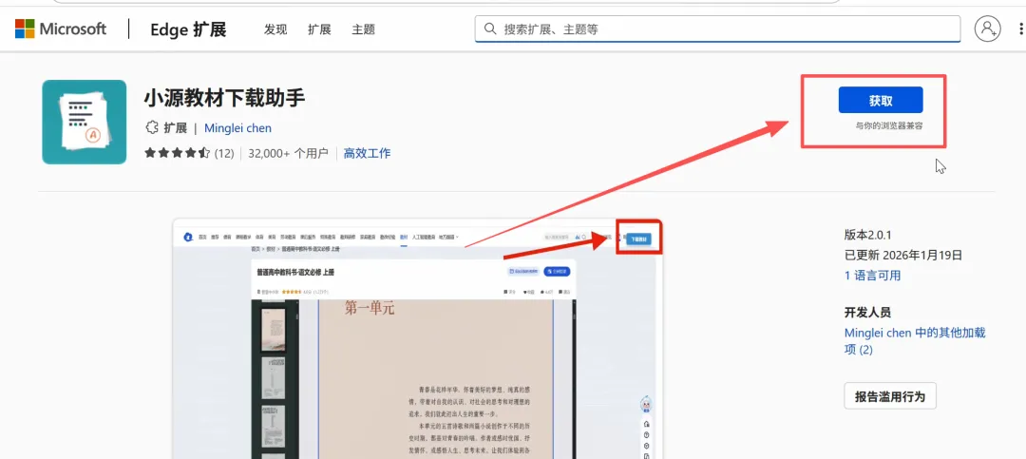
Task: Click the 32,000+ 个用户 text
Action: click(x=288, y=153)
